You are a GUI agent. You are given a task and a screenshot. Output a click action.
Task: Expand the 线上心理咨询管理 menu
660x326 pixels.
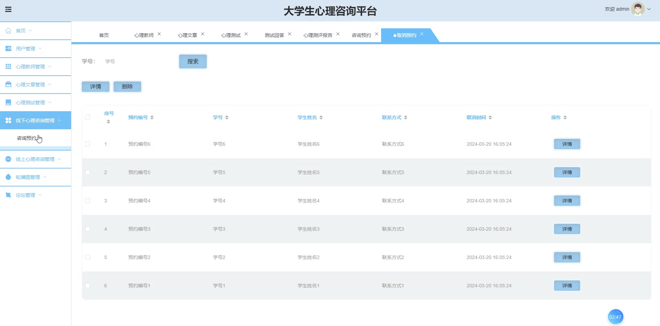pos(35,159)
